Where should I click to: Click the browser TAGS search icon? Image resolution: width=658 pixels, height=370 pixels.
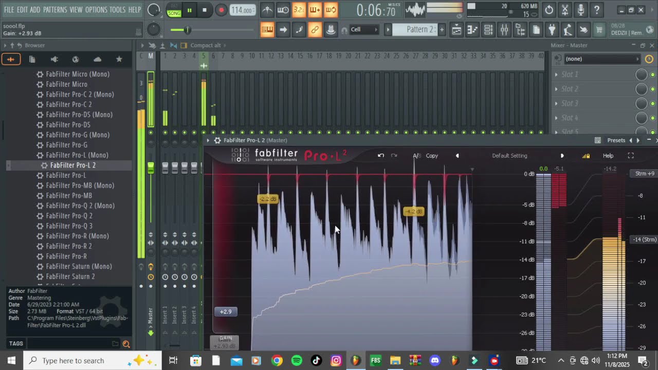pos(126,344)
